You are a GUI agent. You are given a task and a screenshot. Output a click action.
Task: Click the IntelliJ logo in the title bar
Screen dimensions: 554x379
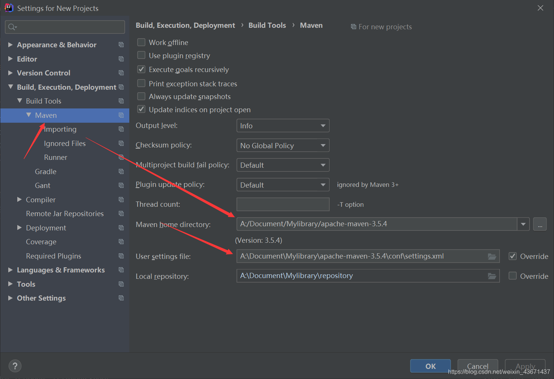coord(9,8)
